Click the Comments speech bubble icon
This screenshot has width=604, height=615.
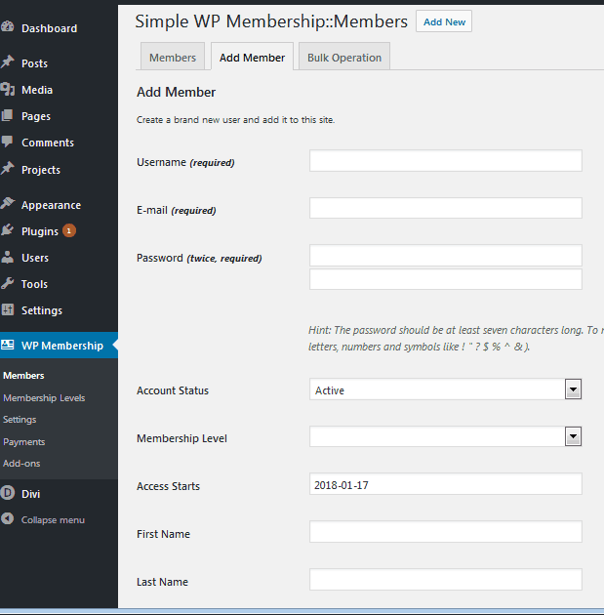pos(8,142)
